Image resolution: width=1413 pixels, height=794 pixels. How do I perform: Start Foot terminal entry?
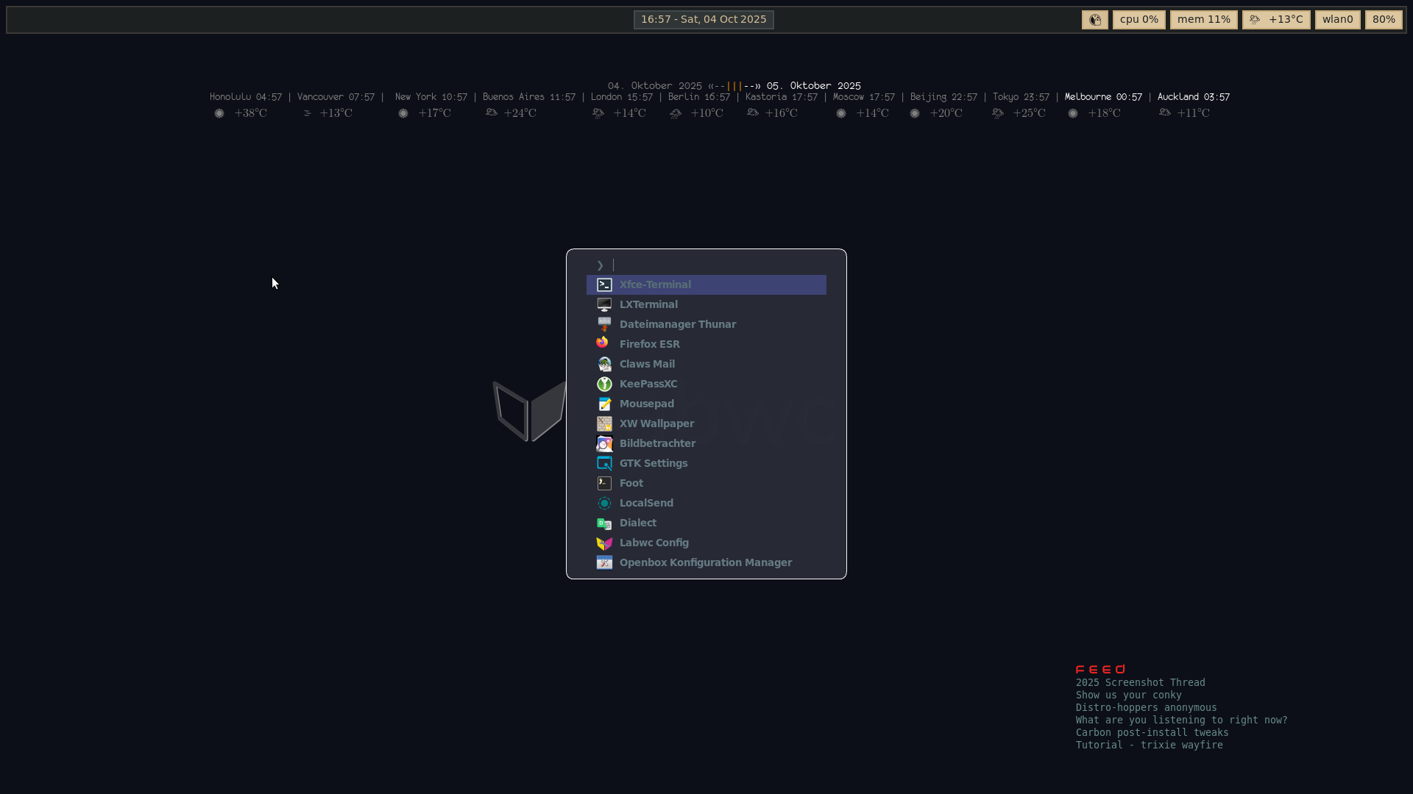[x=631, y=483]
